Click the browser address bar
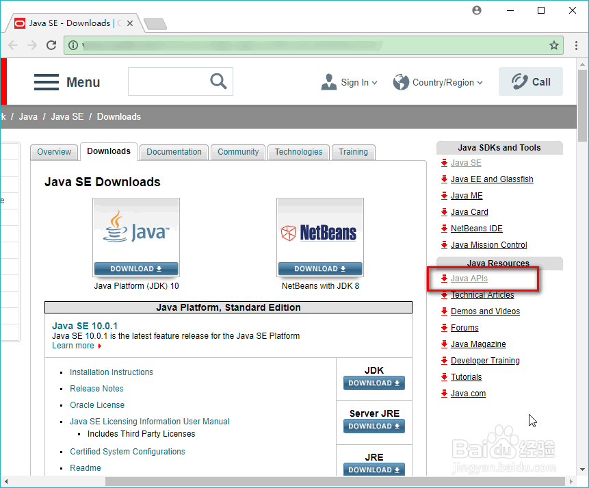Viewport: 589px width, 488px height. tap(314, 45)
